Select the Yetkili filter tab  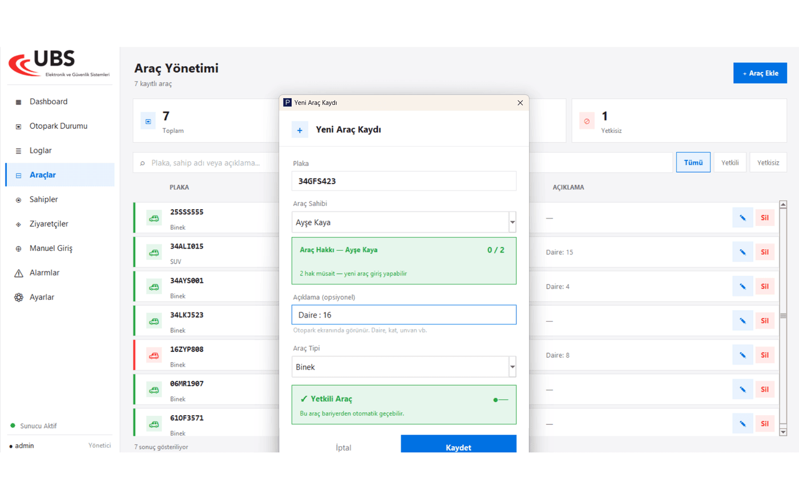pos(730,163)
